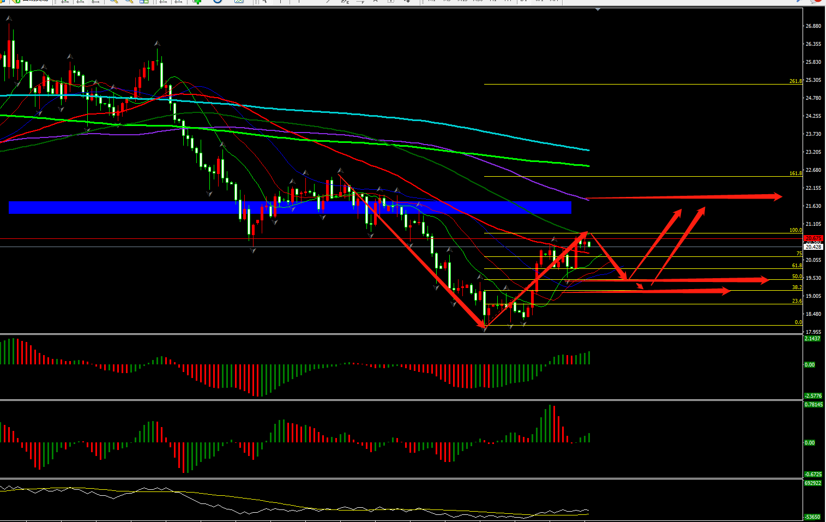Select the topmost horizontal red arrow
The image size is (826, 522).
point(682,197)
